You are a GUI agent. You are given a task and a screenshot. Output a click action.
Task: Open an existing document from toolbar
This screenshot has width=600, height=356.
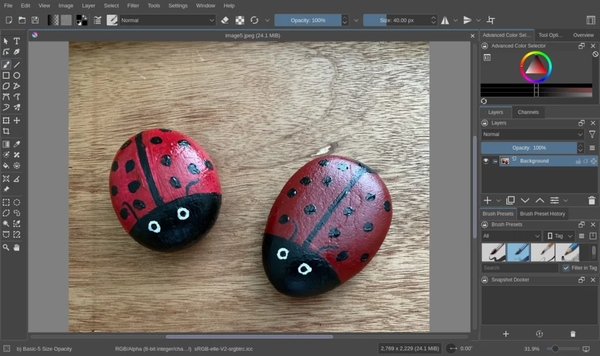click(22, 21)
